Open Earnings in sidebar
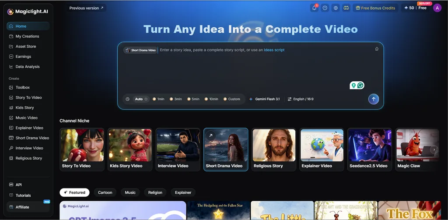This screenshot has width=448, height=220. coord(28,56)
